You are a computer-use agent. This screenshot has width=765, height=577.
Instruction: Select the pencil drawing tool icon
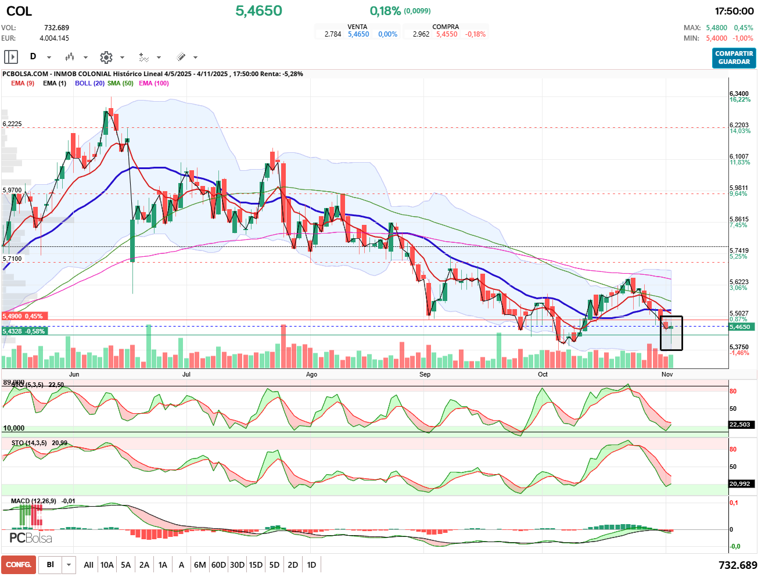point(181,57)
